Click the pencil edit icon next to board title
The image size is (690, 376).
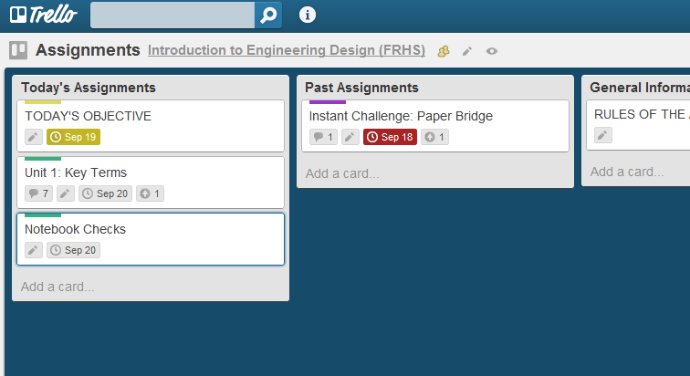(x=467, y=51)
